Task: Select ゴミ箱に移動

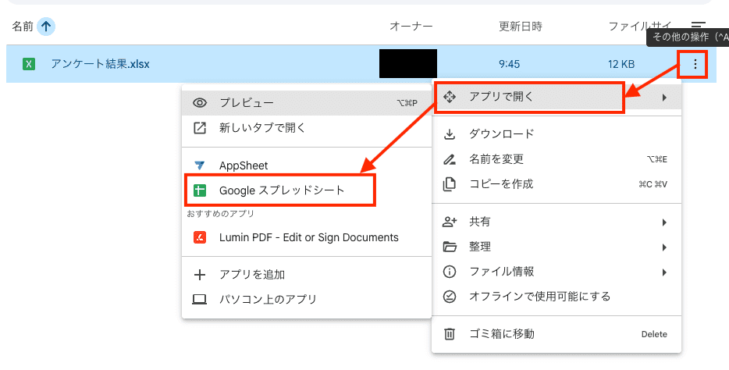Action: [557, 334]
